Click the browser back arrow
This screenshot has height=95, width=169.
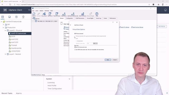[2, 4]
